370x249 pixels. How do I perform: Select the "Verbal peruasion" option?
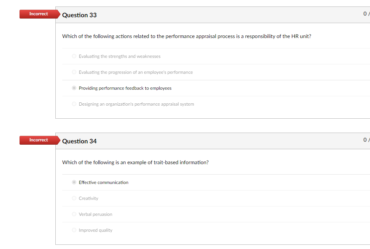74,214
